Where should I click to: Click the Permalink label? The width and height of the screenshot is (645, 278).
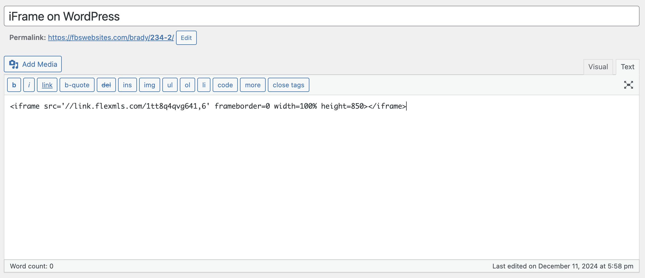[28, 37]
